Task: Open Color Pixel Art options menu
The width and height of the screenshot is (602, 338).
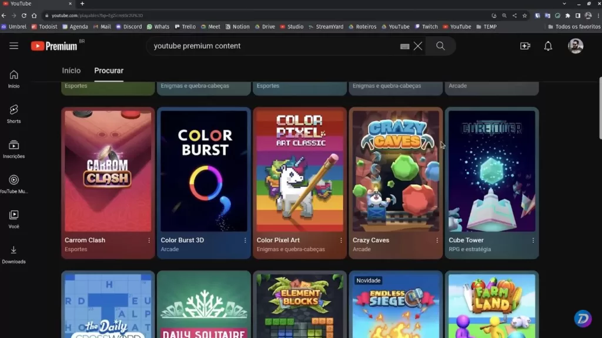Action: [x=341, y=240]
